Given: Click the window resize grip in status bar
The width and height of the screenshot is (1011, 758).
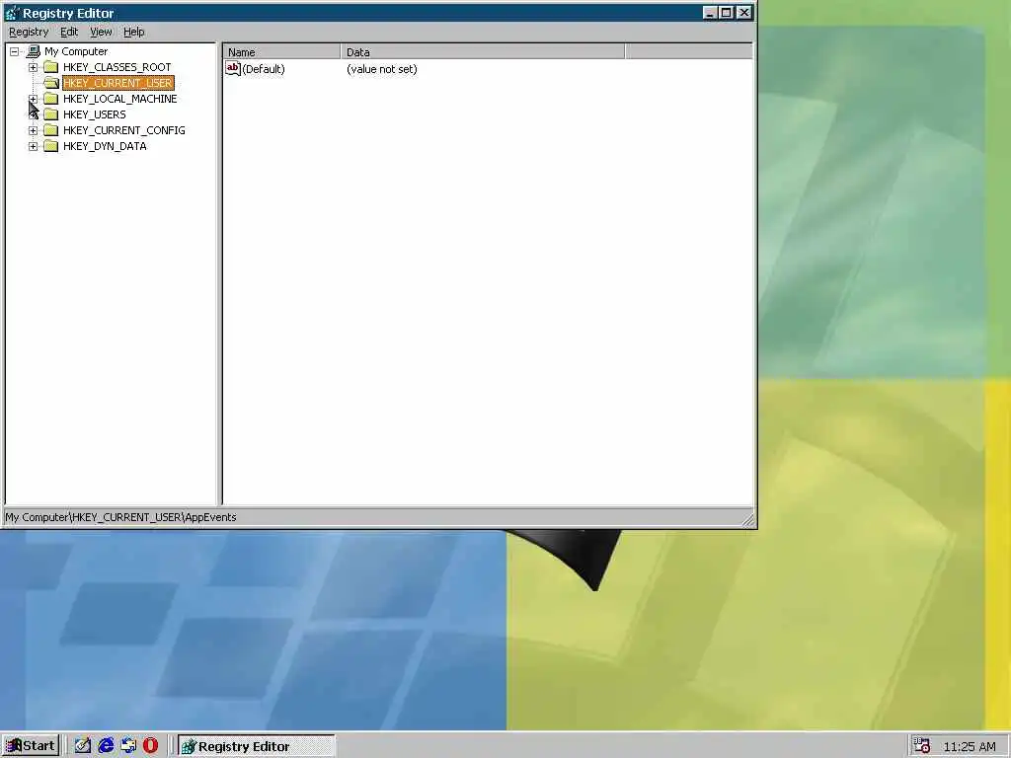Looking at the screenshot, I should pos(748,519).
